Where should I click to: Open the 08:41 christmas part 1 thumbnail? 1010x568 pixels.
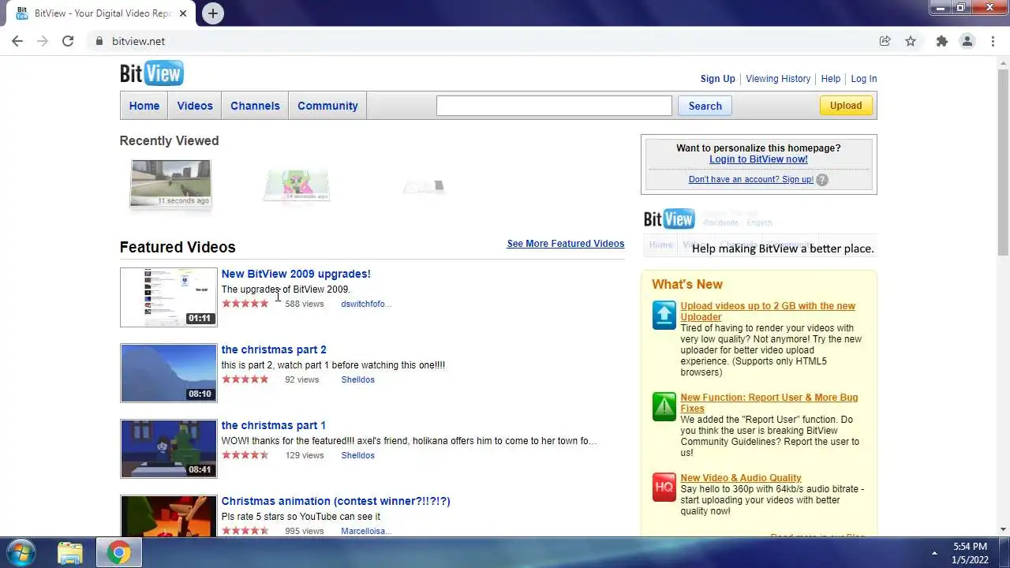(x=168, y=449)
